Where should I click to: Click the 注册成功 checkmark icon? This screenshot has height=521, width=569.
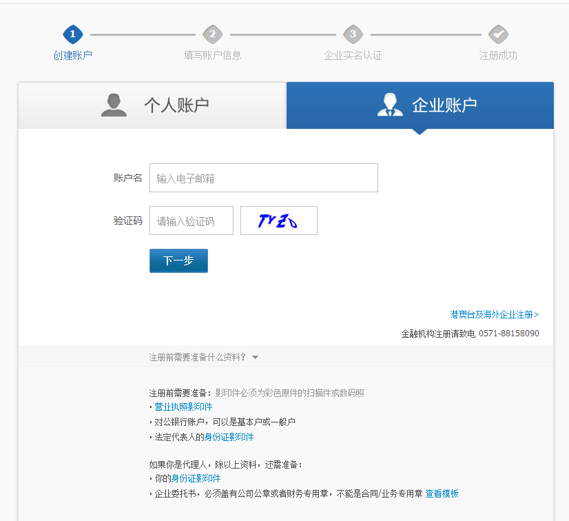[x=498, y=34]
